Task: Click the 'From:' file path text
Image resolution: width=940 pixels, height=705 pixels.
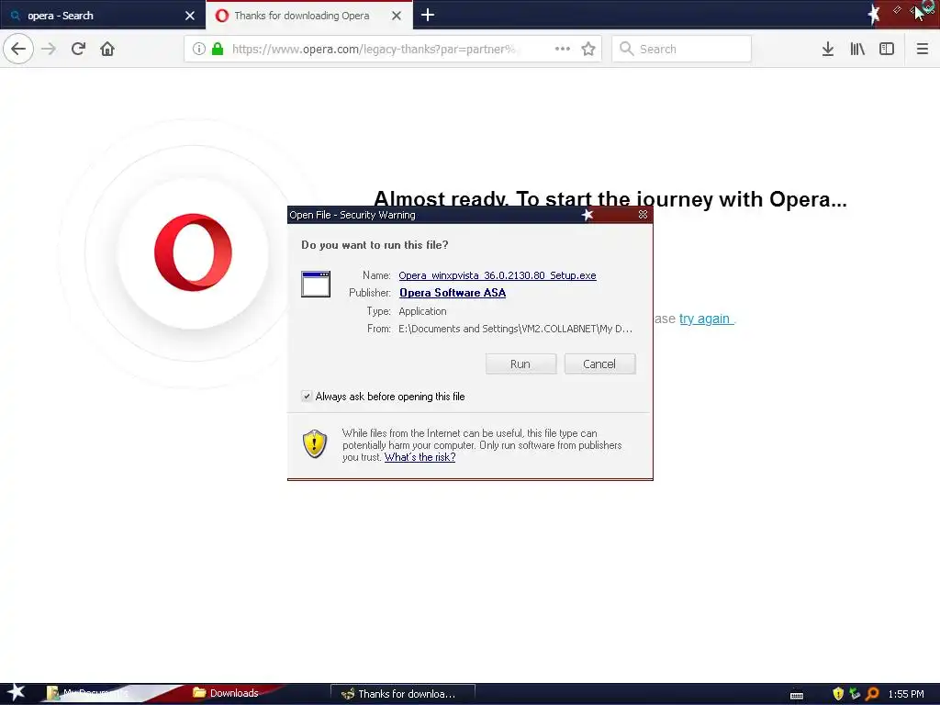Action: coord(515,329)
